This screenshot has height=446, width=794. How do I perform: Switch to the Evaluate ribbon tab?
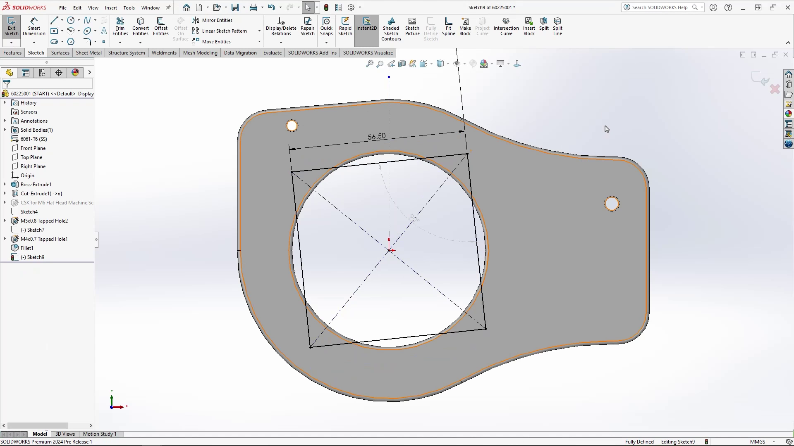(x=272, y=52)
